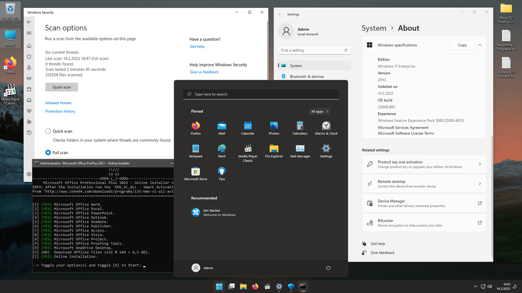Select the Quick scan radio option
The image size is (522, 293).
[48, 131]
